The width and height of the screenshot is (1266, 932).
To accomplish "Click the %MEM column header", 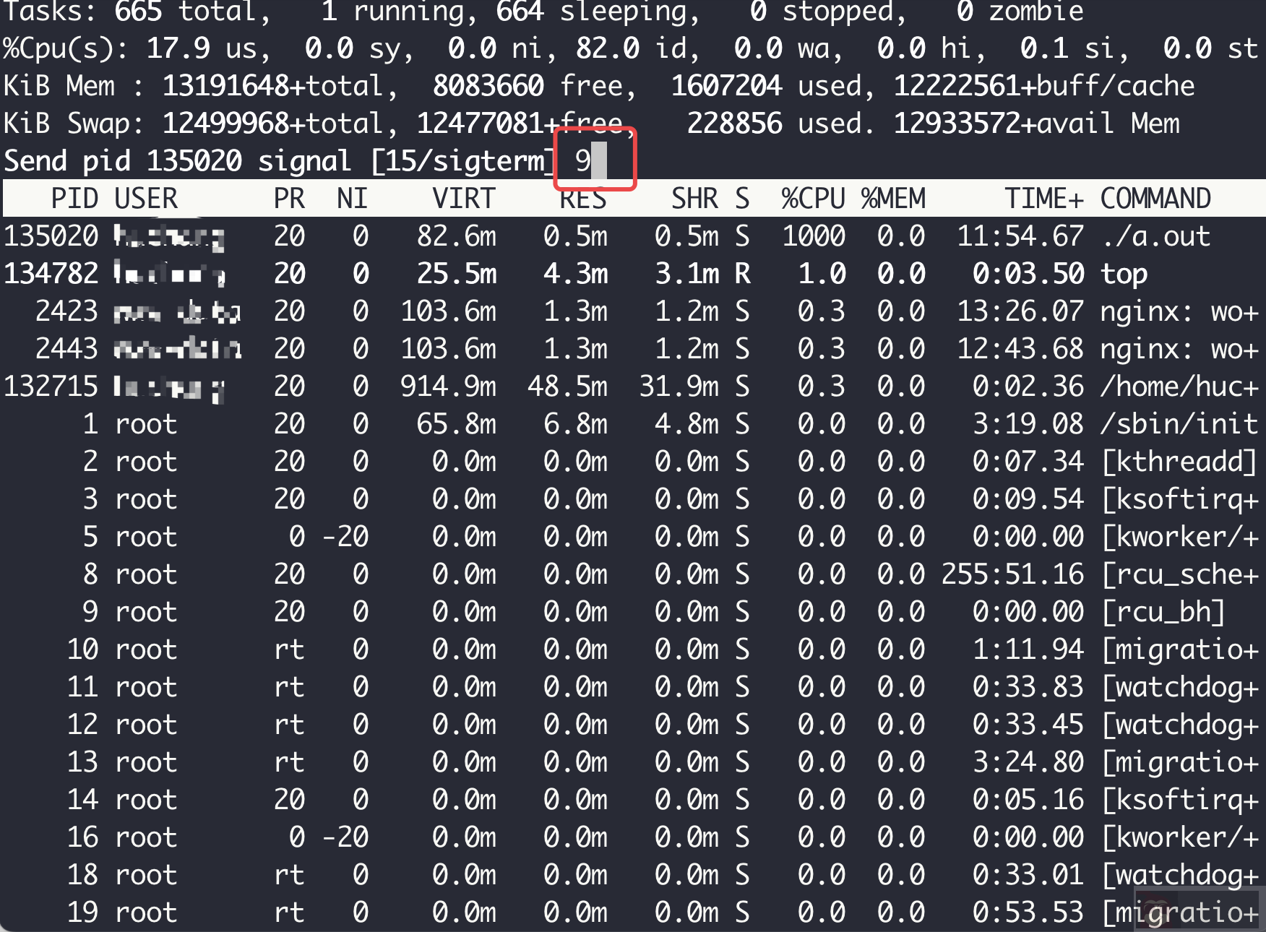I will (x=894, y=198).
